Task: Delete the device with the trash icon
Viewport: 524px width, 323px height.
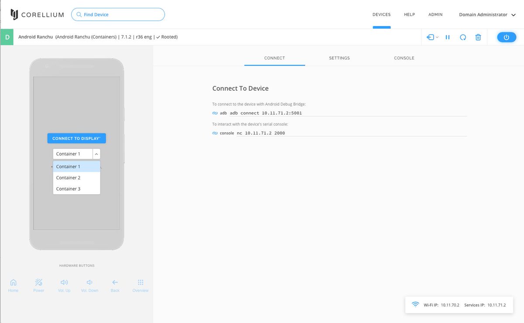Action: pos(478,37)
